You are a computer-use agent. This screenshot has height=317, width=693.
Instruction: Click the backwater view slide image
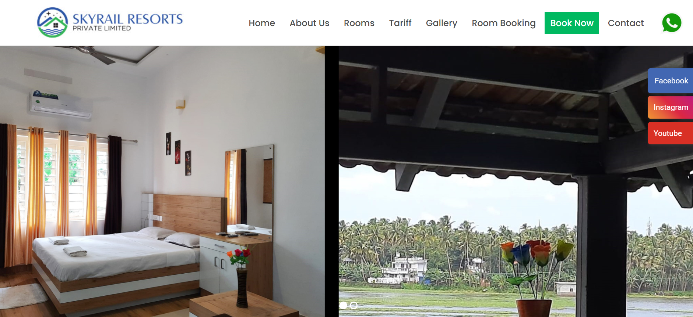pyautogui.click(x=516, y=181)
